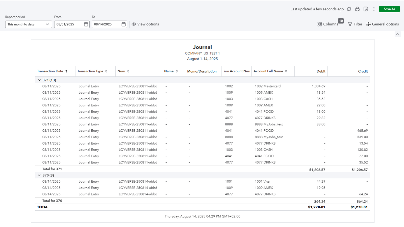This screenshot has width=404, height=227.
Task: Collapse the 370 (3) group
Action: click(x=39, y=176)
